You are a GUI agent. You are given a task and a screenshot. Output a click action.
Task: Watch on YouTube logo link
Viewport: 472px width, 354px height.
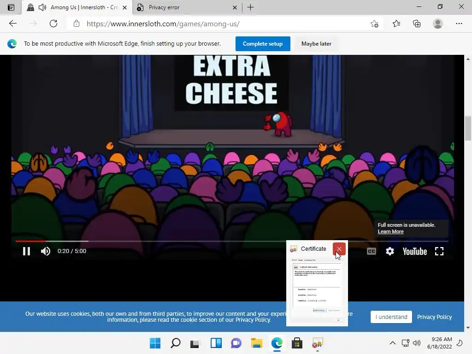point(415,251)
